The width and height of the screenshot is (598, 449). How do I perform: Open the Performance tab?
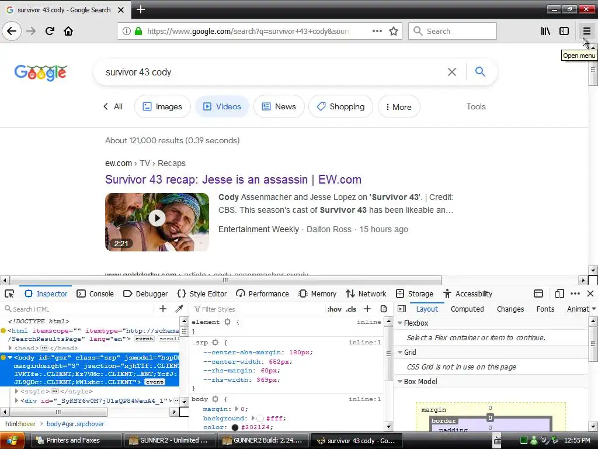click(x=262, y=293)
